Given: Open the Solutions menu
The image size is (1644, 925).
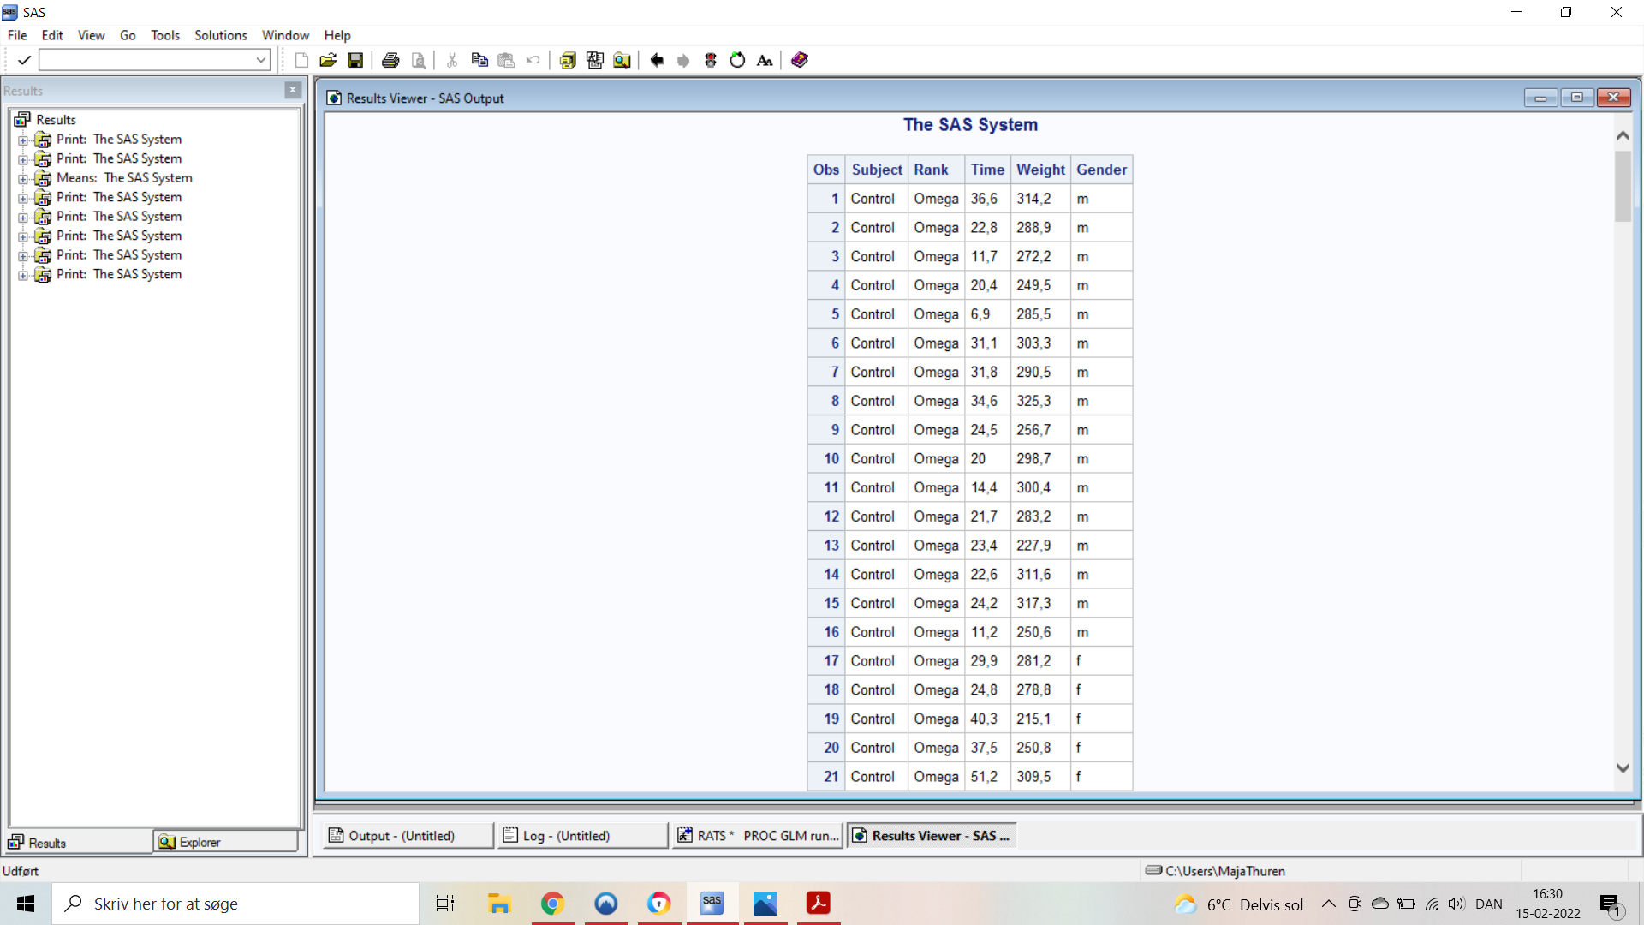Looking at the screenshot, I should pos(220,35).
